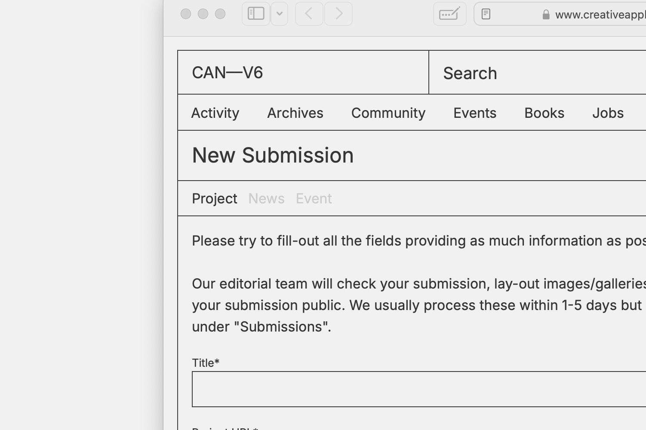Click the padlock icon in the address bar
Viewport: 646px width, 430px height.
click(x=546, y=15)
